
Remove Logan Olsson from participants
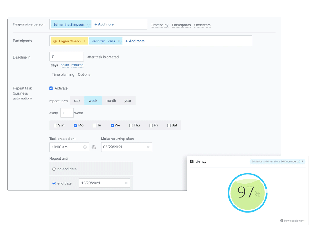(84, 41)
